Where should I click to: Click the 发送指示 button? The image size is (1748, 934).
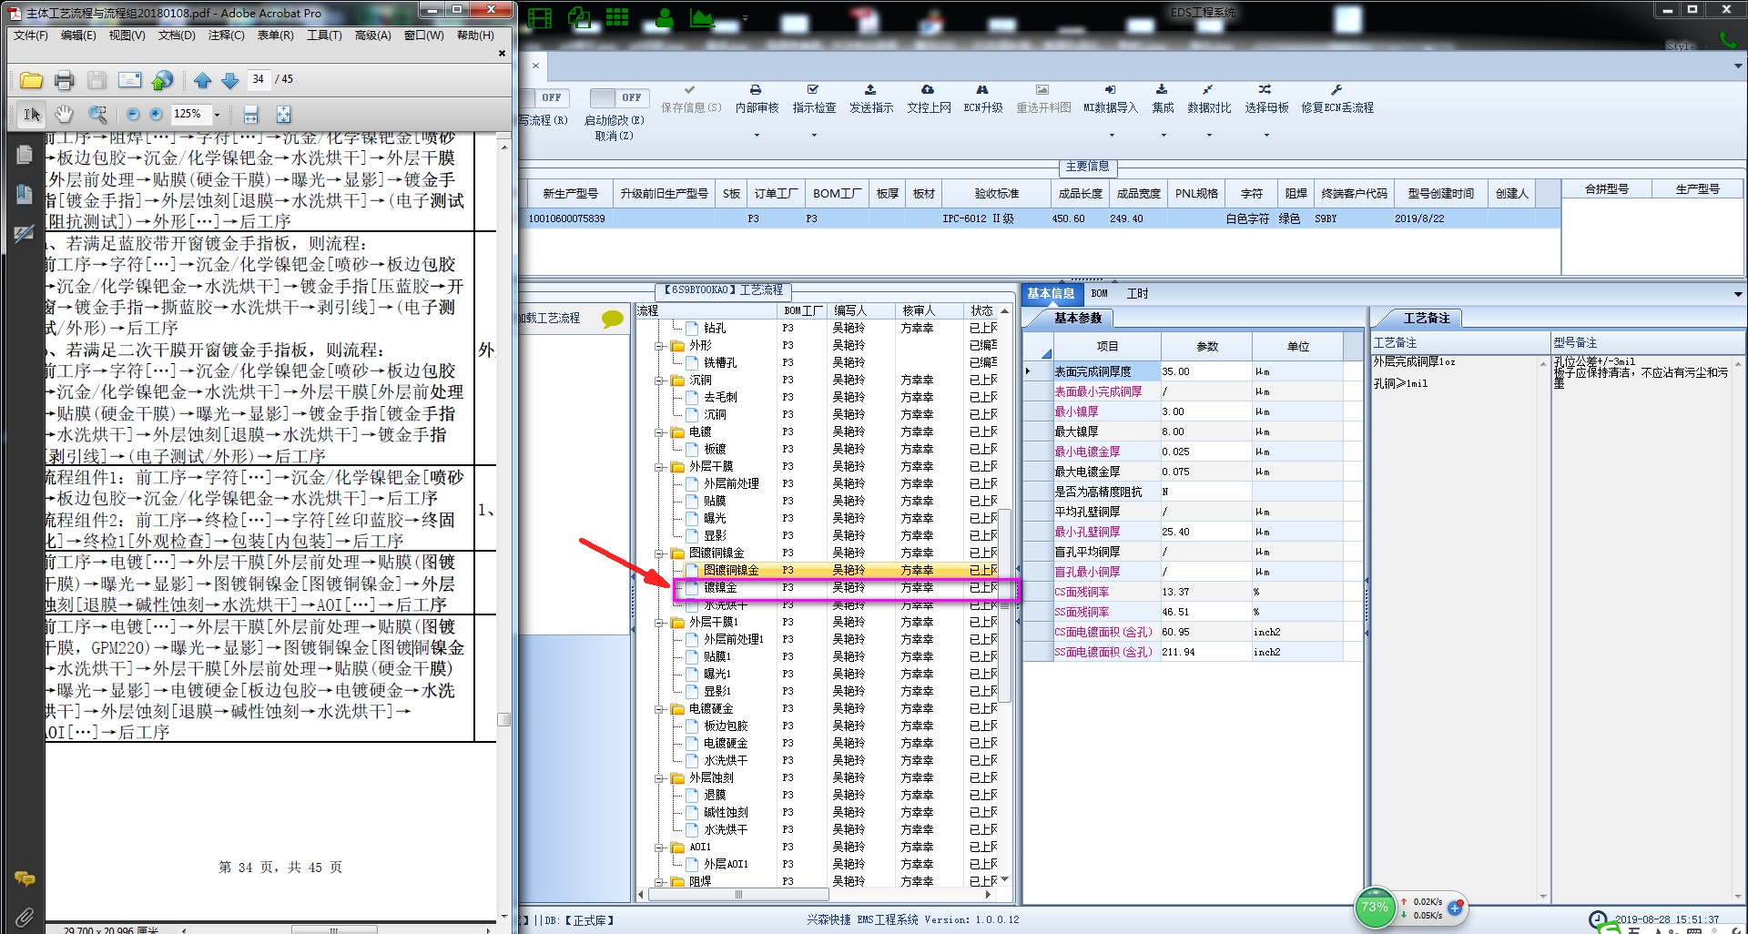coord(870,99)
